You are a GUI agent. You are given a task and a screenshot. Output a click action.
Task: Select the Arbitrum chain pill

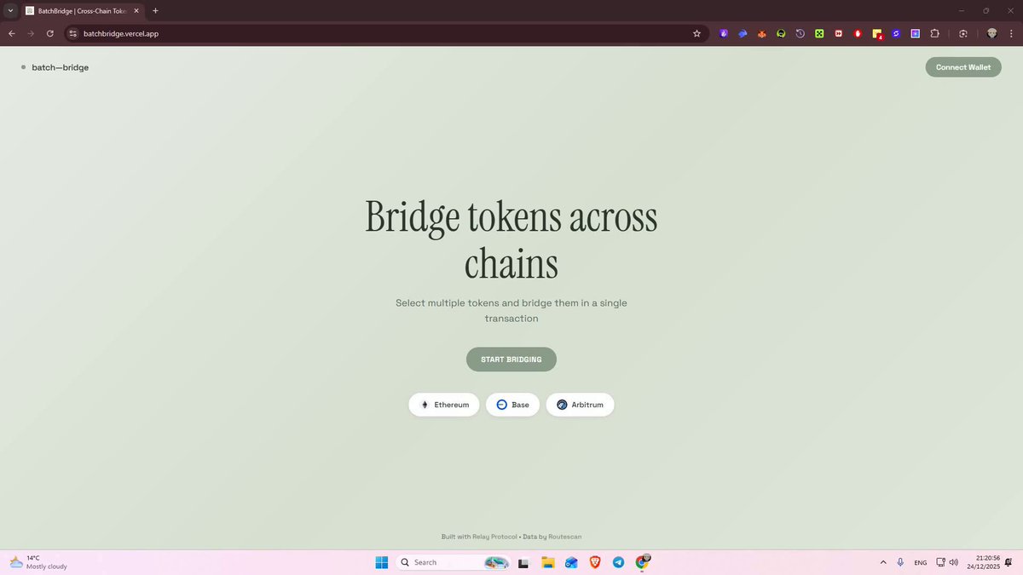click(580, 405)
